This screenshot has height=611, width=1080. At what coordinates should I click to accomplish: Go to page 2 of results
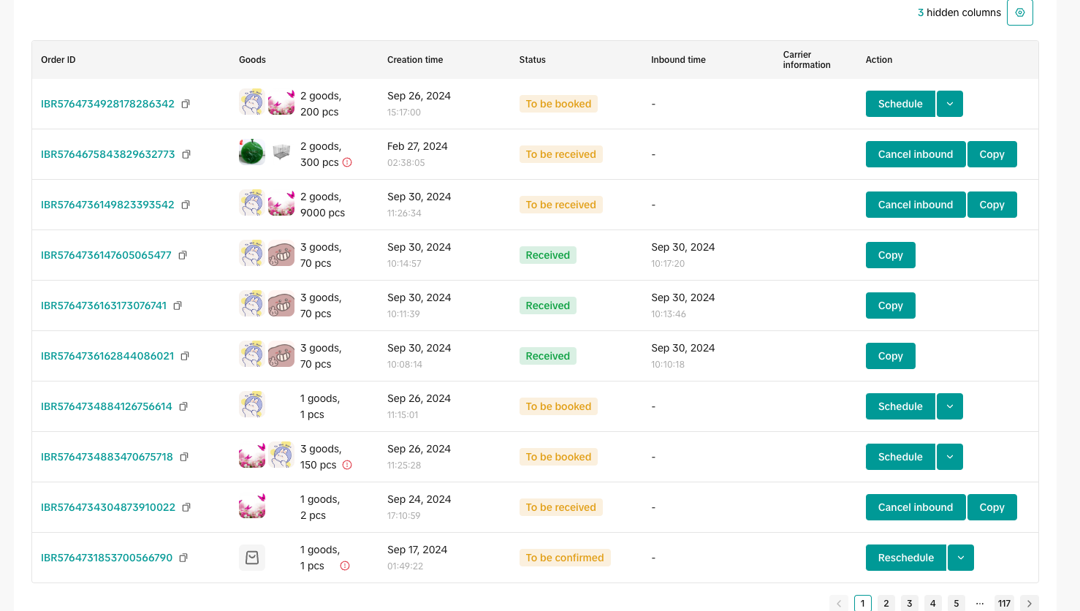click(886, 603)
